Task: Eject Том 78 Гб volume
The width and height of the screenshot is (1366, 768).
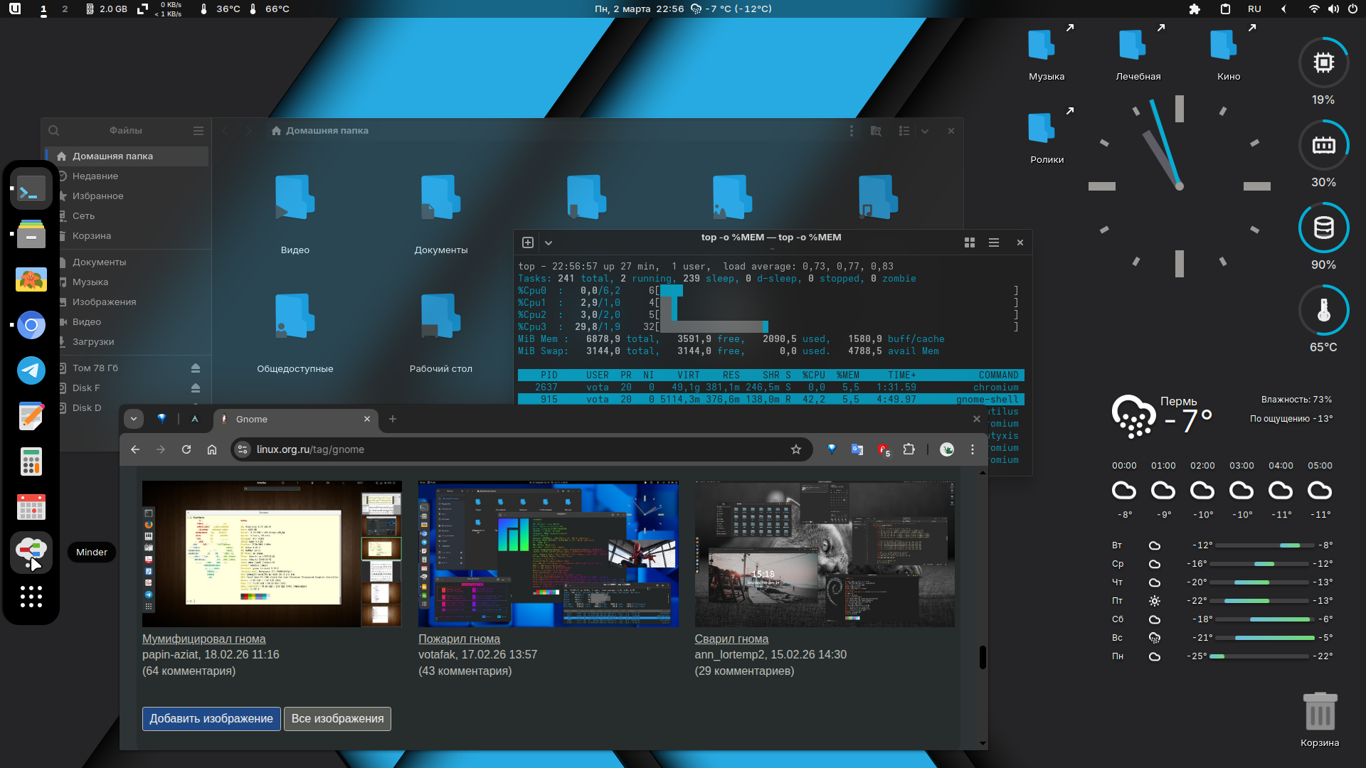Action: point(196,368)
